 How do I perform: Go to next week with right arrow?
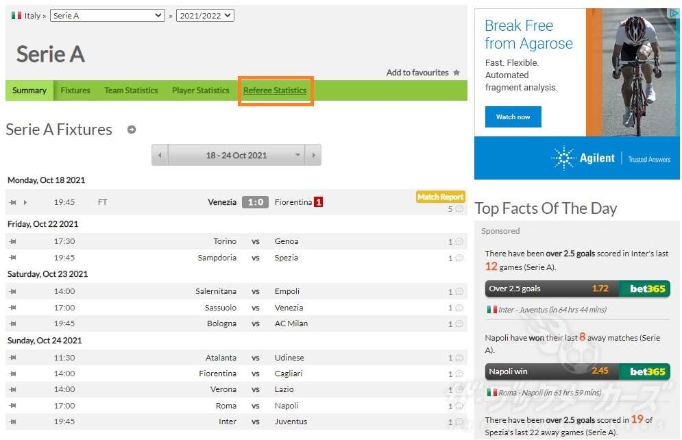coord(313,155)
